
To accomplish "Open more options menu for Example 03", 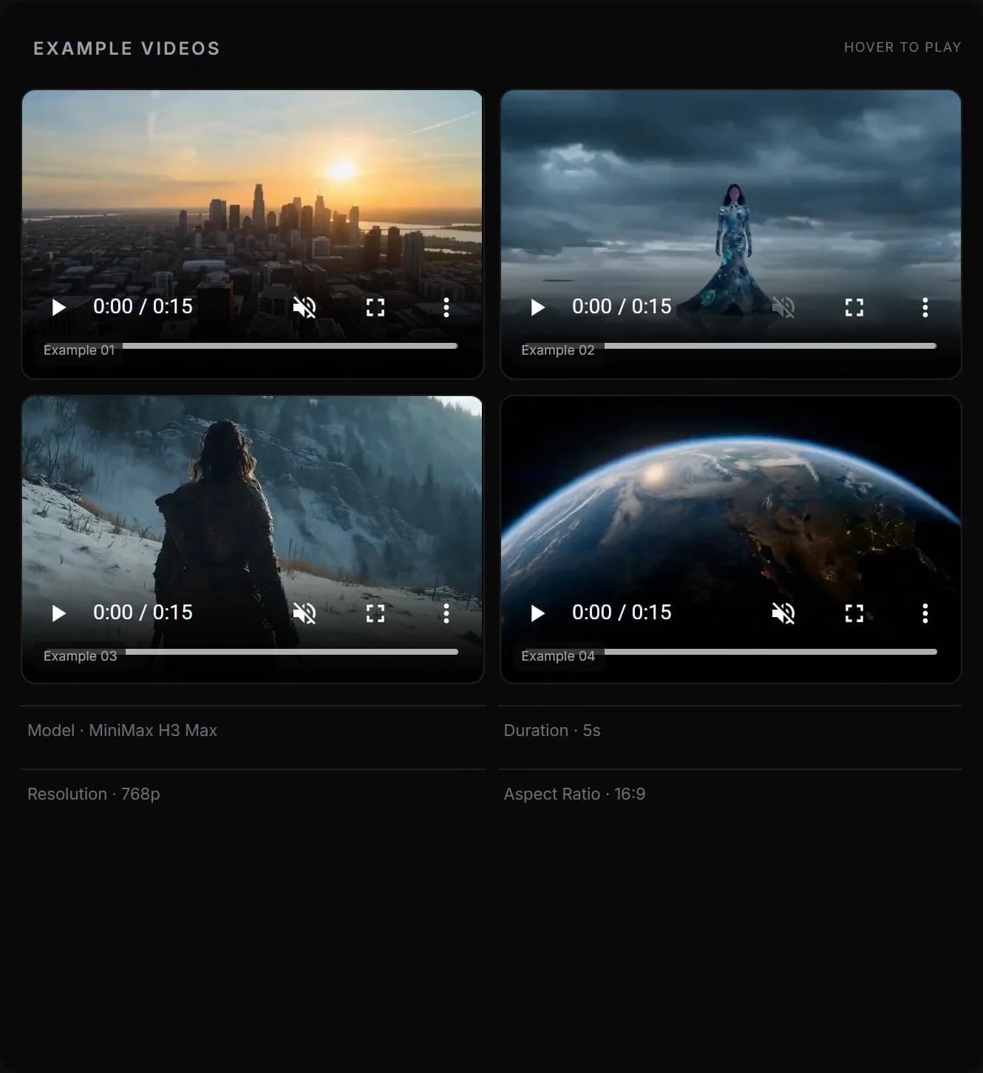I will [x=446, y=613].
